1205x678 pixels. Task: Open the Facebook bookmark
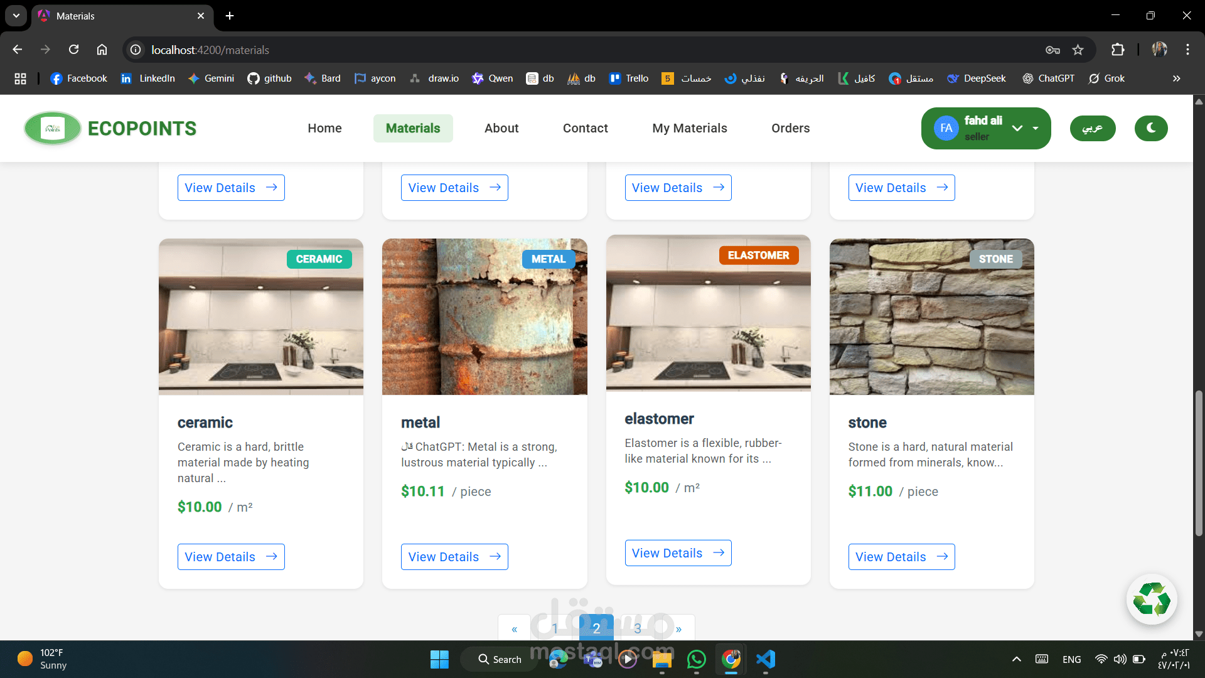(x=79, y=78)
